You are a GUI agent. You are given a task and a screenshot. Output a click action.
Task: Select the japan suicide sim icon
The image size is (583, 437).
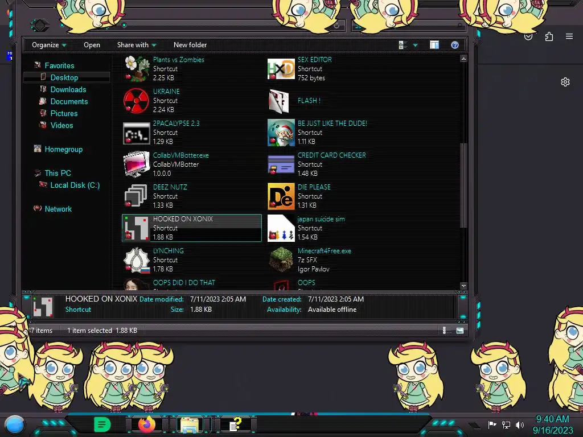pyautogui.click(x=281, y=228)
